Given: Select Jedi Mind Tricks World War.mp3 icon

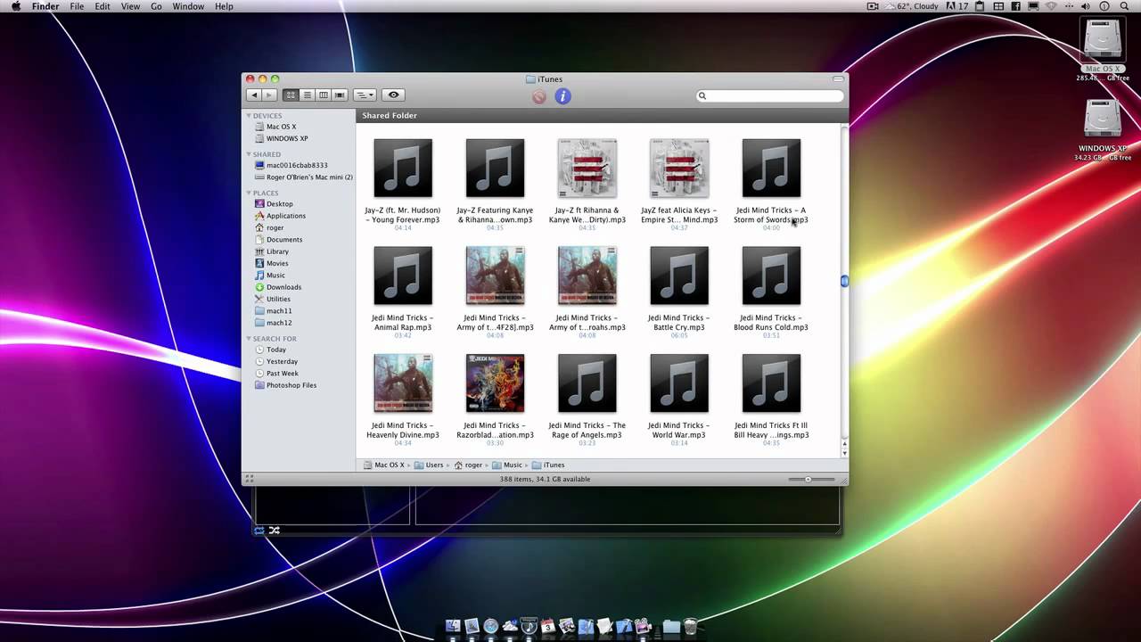Looking at the screenshot, I should (679, 383).
